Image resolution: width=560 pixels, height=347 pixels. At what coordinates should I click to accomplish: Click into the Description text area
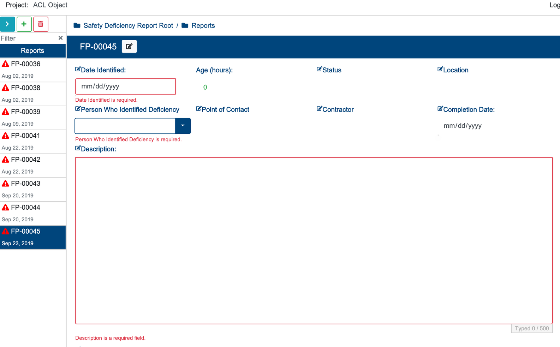[314, 241]
